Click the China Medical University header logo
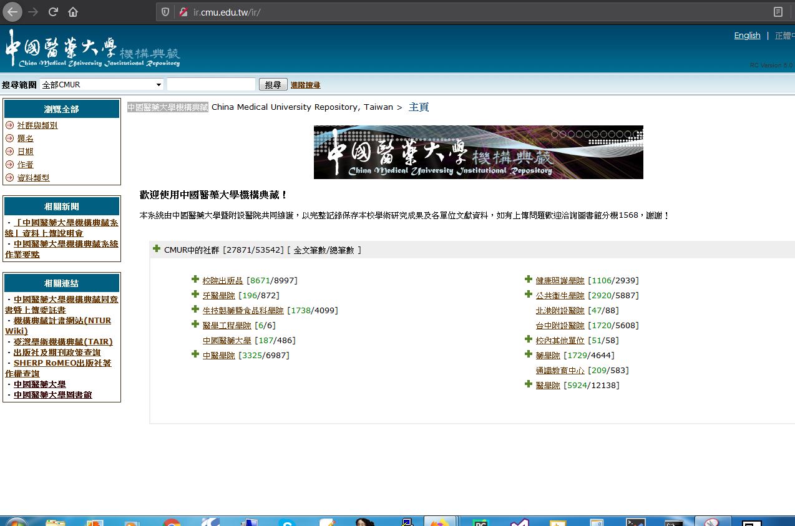Image resolution: width=795 pixels, height=526 pixels. click(x=92, y=47)
